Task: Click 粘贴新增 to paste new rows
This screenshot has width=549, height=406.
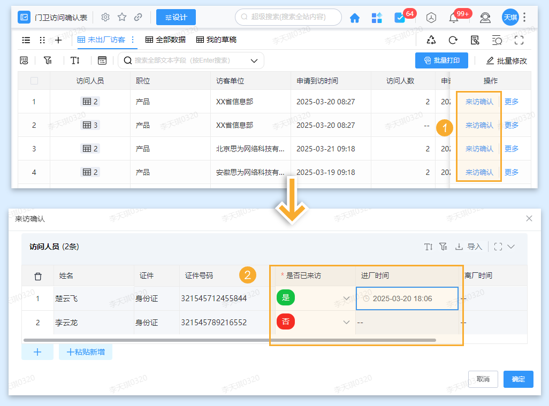Action: pyautogui.click(x=85, y=351)
